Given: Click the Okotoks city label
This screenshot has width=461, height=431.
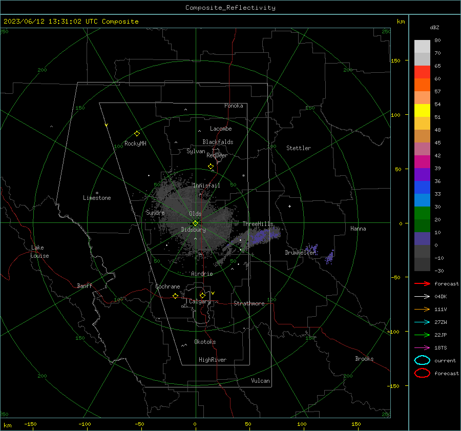Looking at the screenshot, I should click(205, 342).
